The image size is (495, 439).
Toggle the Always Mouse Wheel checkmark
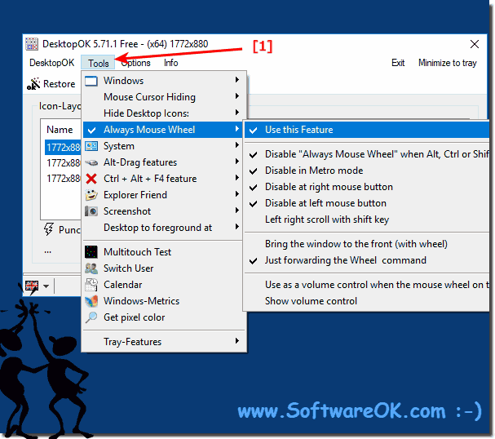coord(91,130)
